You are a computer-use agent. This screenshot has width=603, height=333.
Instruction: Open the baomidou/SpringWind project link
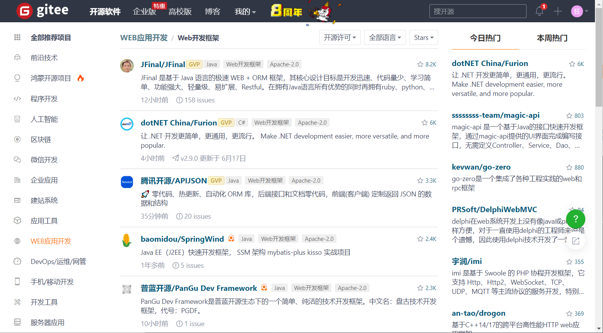pos(182,239)
